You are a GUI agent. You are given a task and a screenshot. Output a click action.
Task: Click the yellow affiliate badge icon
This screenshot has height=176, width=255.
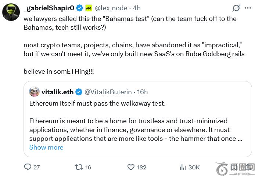coord(89,8)
